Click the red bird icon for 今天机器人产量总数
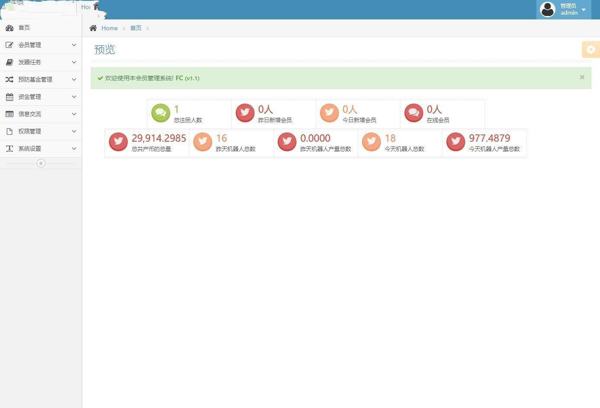Screen dimensions: 600x408 click(x=456, y=142)
